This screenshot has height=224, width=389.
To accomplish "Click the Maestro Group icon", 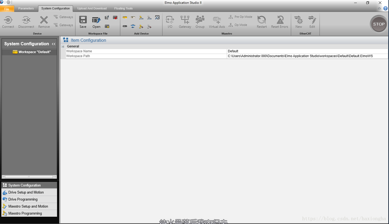I will click(x=200, y=22).
